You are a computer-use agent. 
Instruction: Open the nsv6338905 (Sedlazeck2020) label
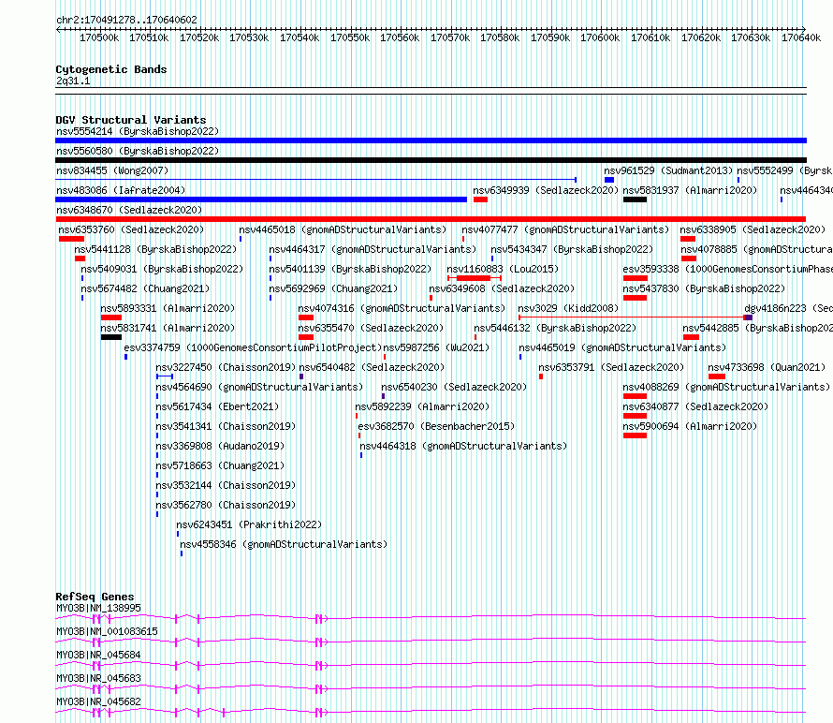[753, 229]
